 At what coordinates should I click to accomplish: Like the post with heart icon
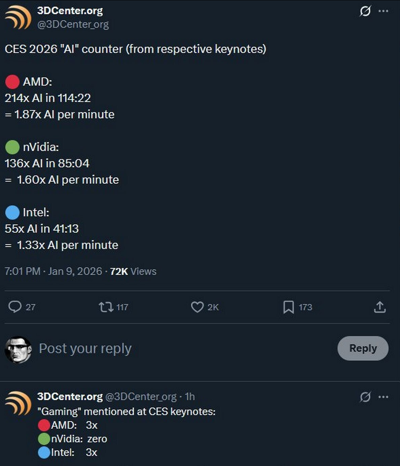(x=197, y=307)
